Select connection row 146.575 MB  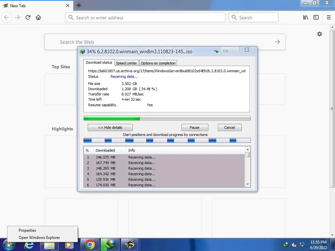(x=164, y=157)
